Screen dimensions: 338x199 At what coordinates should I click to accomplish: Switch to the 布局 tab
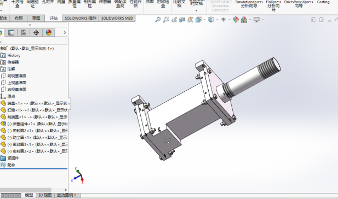tap(19, 18)
